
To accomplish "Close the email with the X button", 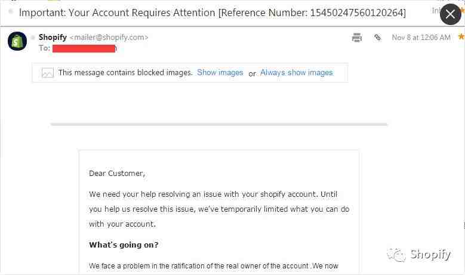I will tap(451, 14).
